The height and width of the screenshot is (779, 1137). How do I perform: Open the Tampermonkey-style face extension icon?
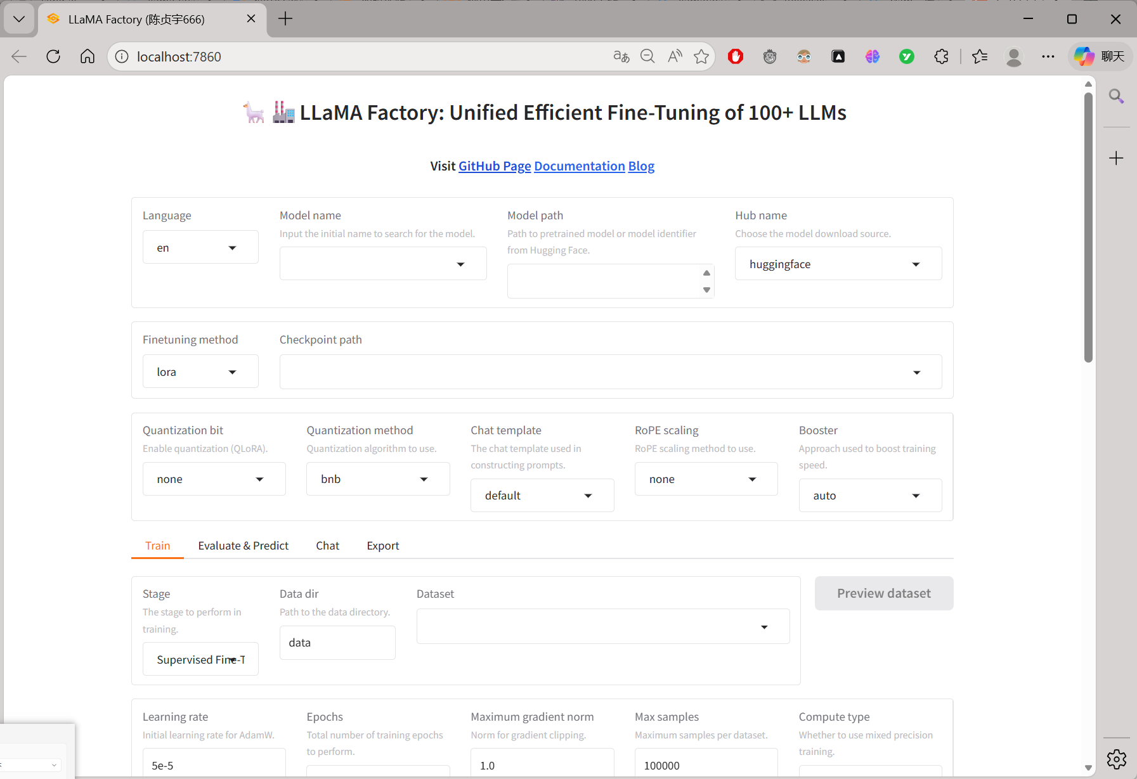pyautogui.click(x=770, y=56)
